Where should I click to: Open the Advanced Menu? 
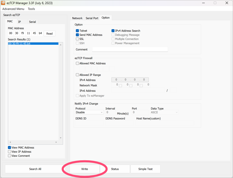[x=13, y=9]
